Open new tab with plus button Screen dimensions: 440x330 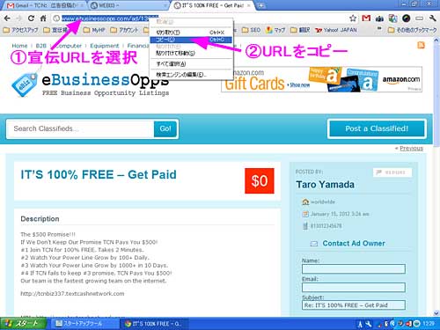261,5
